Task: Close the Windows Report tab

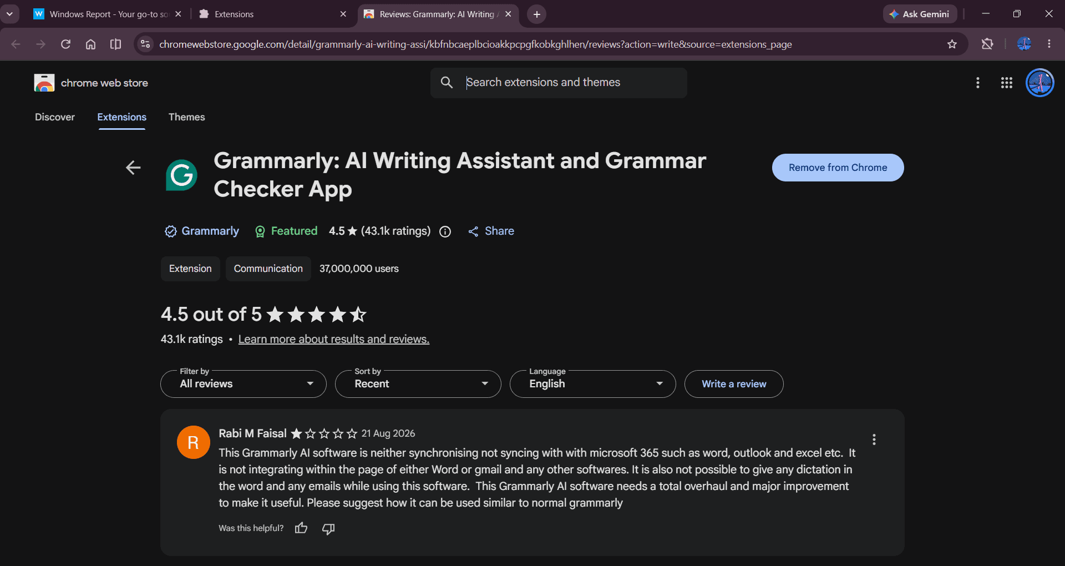Action: tap(178, 14)
